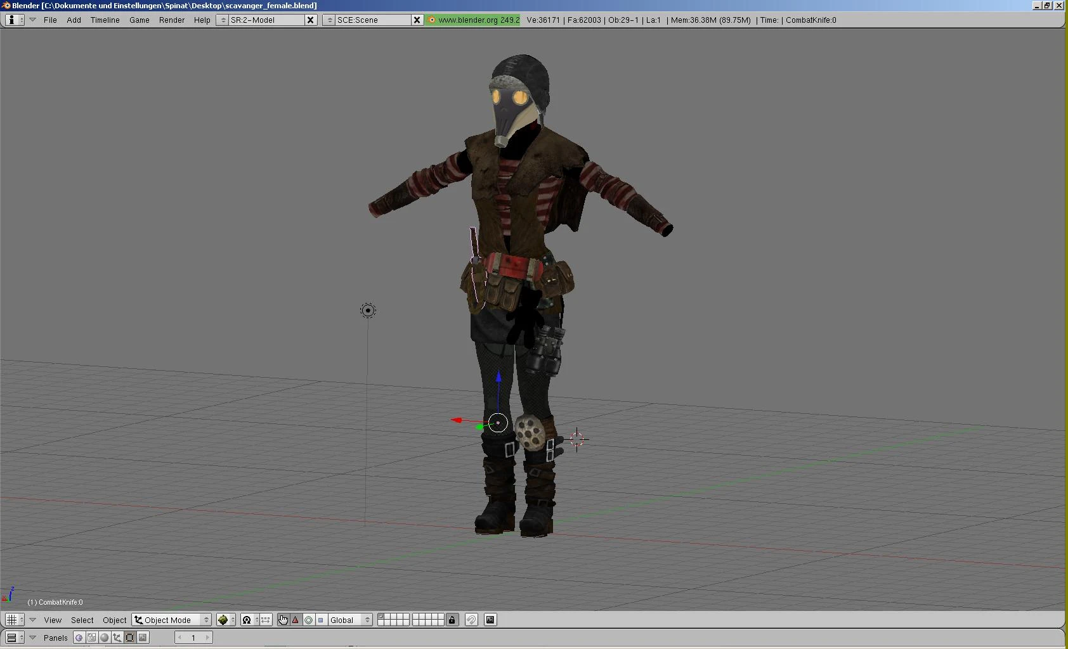
Task: Increase current frame with right arrow
Action: coord(207,638)
